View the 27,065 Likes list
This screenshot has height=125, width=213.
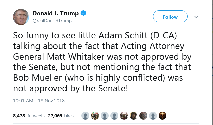click(x=61, y=116)
